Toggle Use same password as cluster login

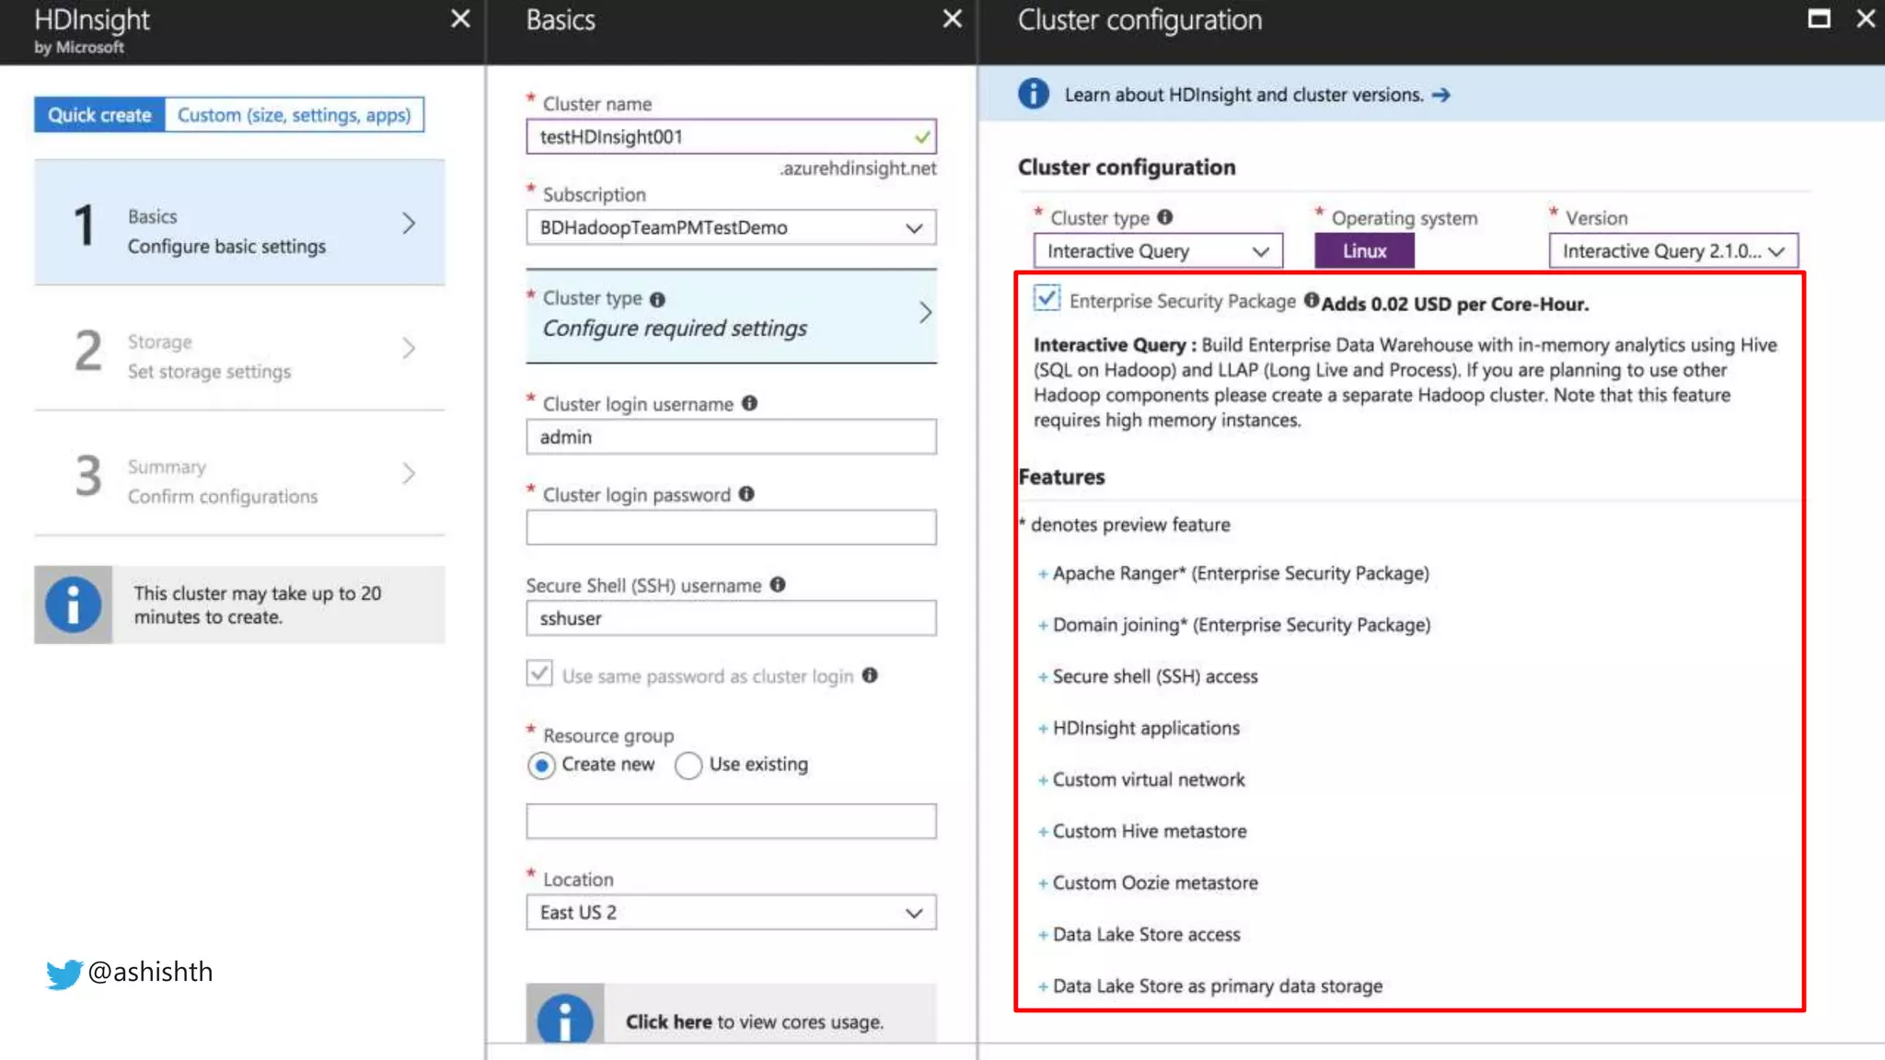(540, 674)
